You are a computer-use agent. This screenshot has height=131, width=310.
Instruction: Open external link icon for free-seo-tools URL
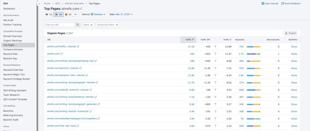coord(78,126)
